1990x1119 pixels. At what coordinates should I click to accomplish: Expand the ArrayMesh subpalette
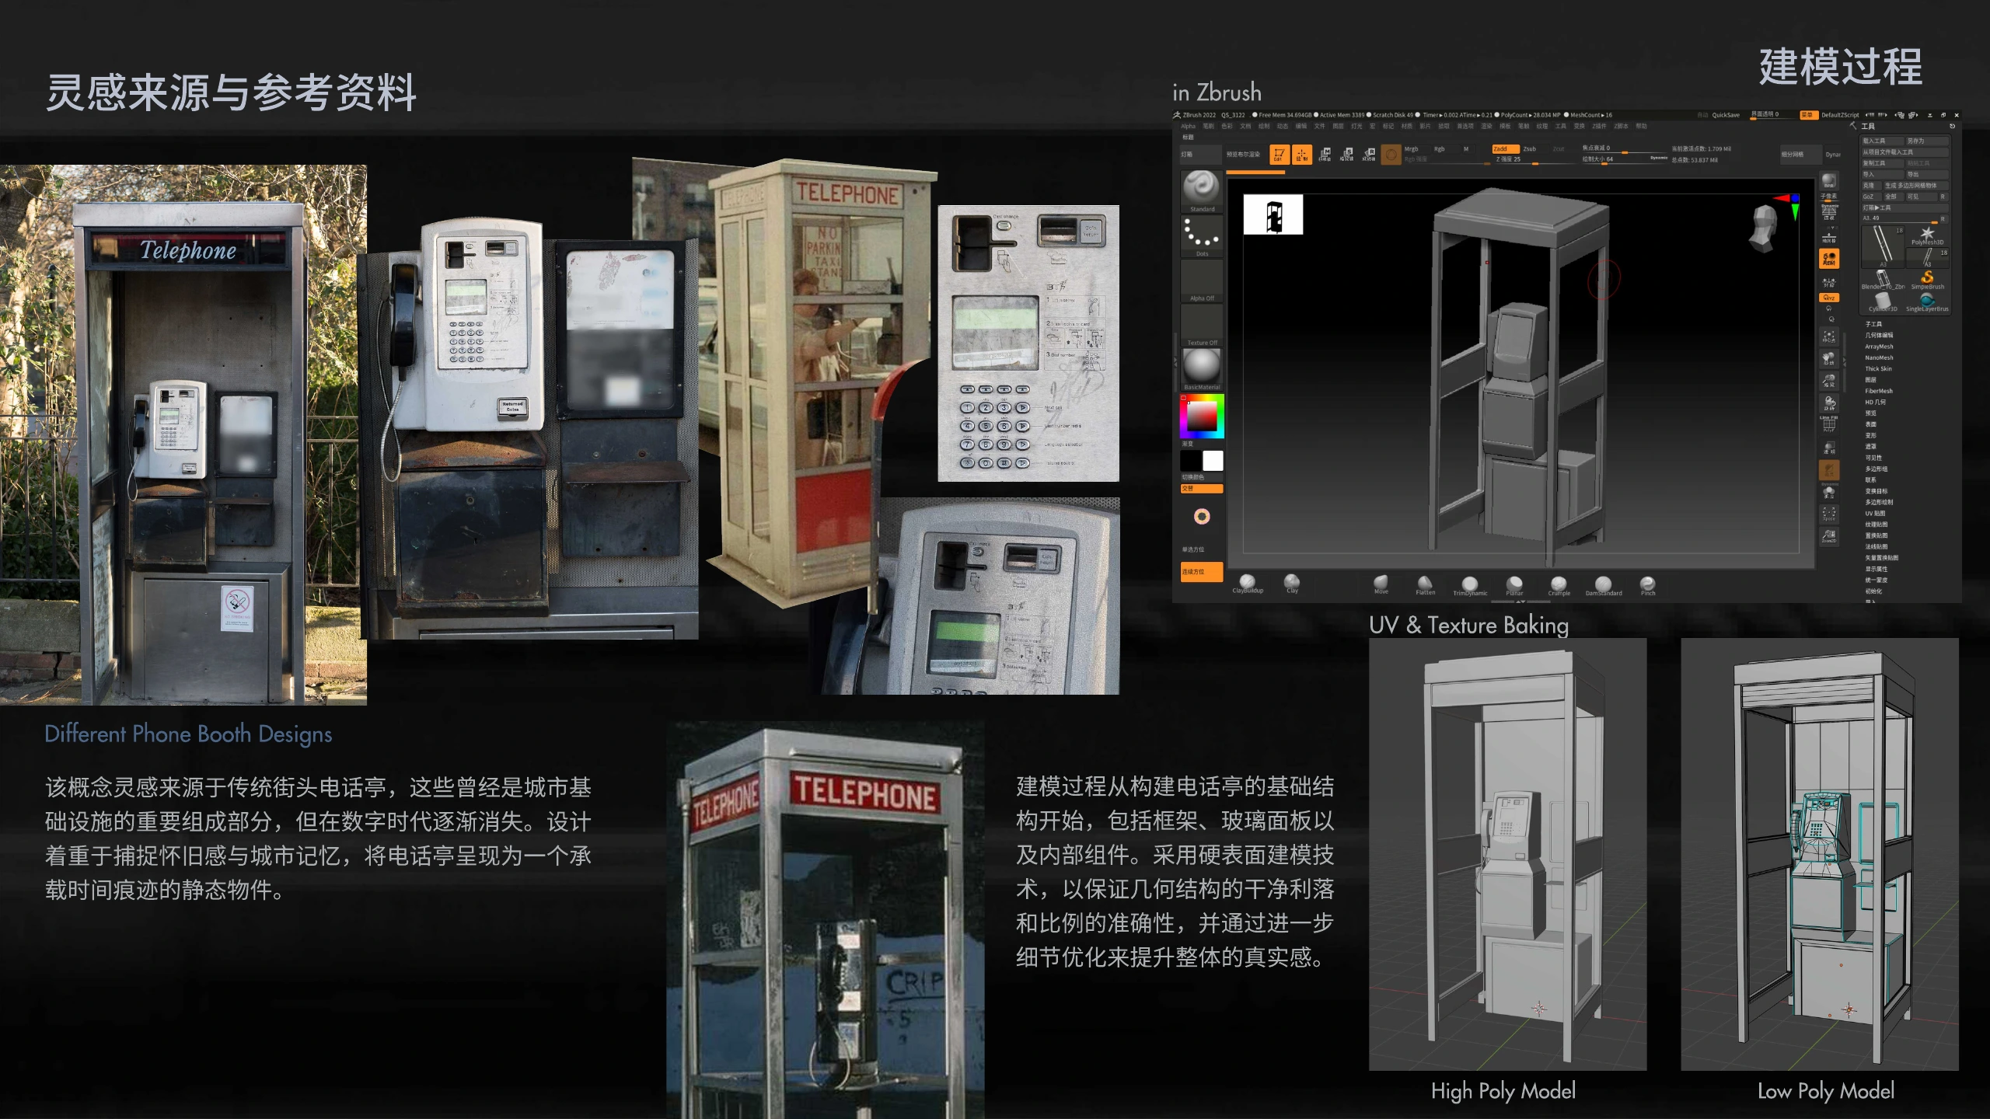click(x=1880, y=347)
